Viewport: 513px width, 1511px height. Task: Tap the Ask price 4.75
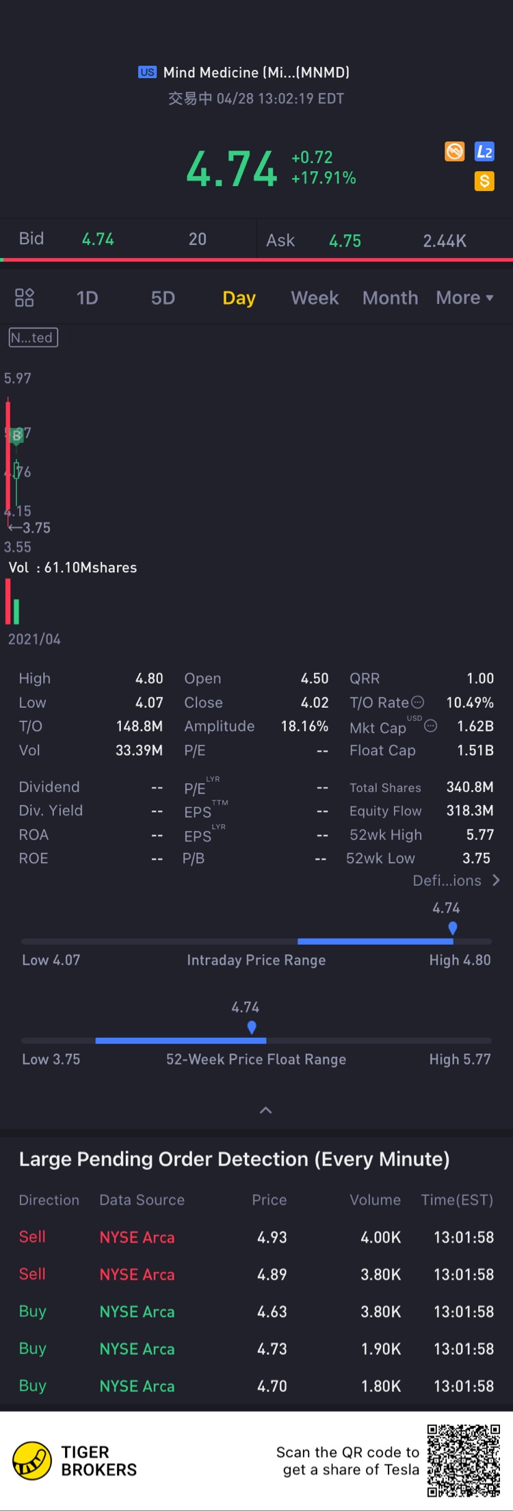(x=345, y=241)
